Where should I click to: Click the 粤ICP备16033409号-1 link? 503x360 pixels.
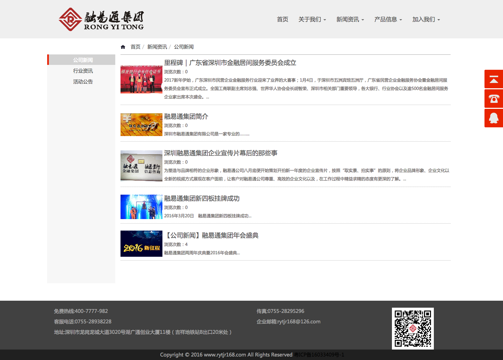319,355
